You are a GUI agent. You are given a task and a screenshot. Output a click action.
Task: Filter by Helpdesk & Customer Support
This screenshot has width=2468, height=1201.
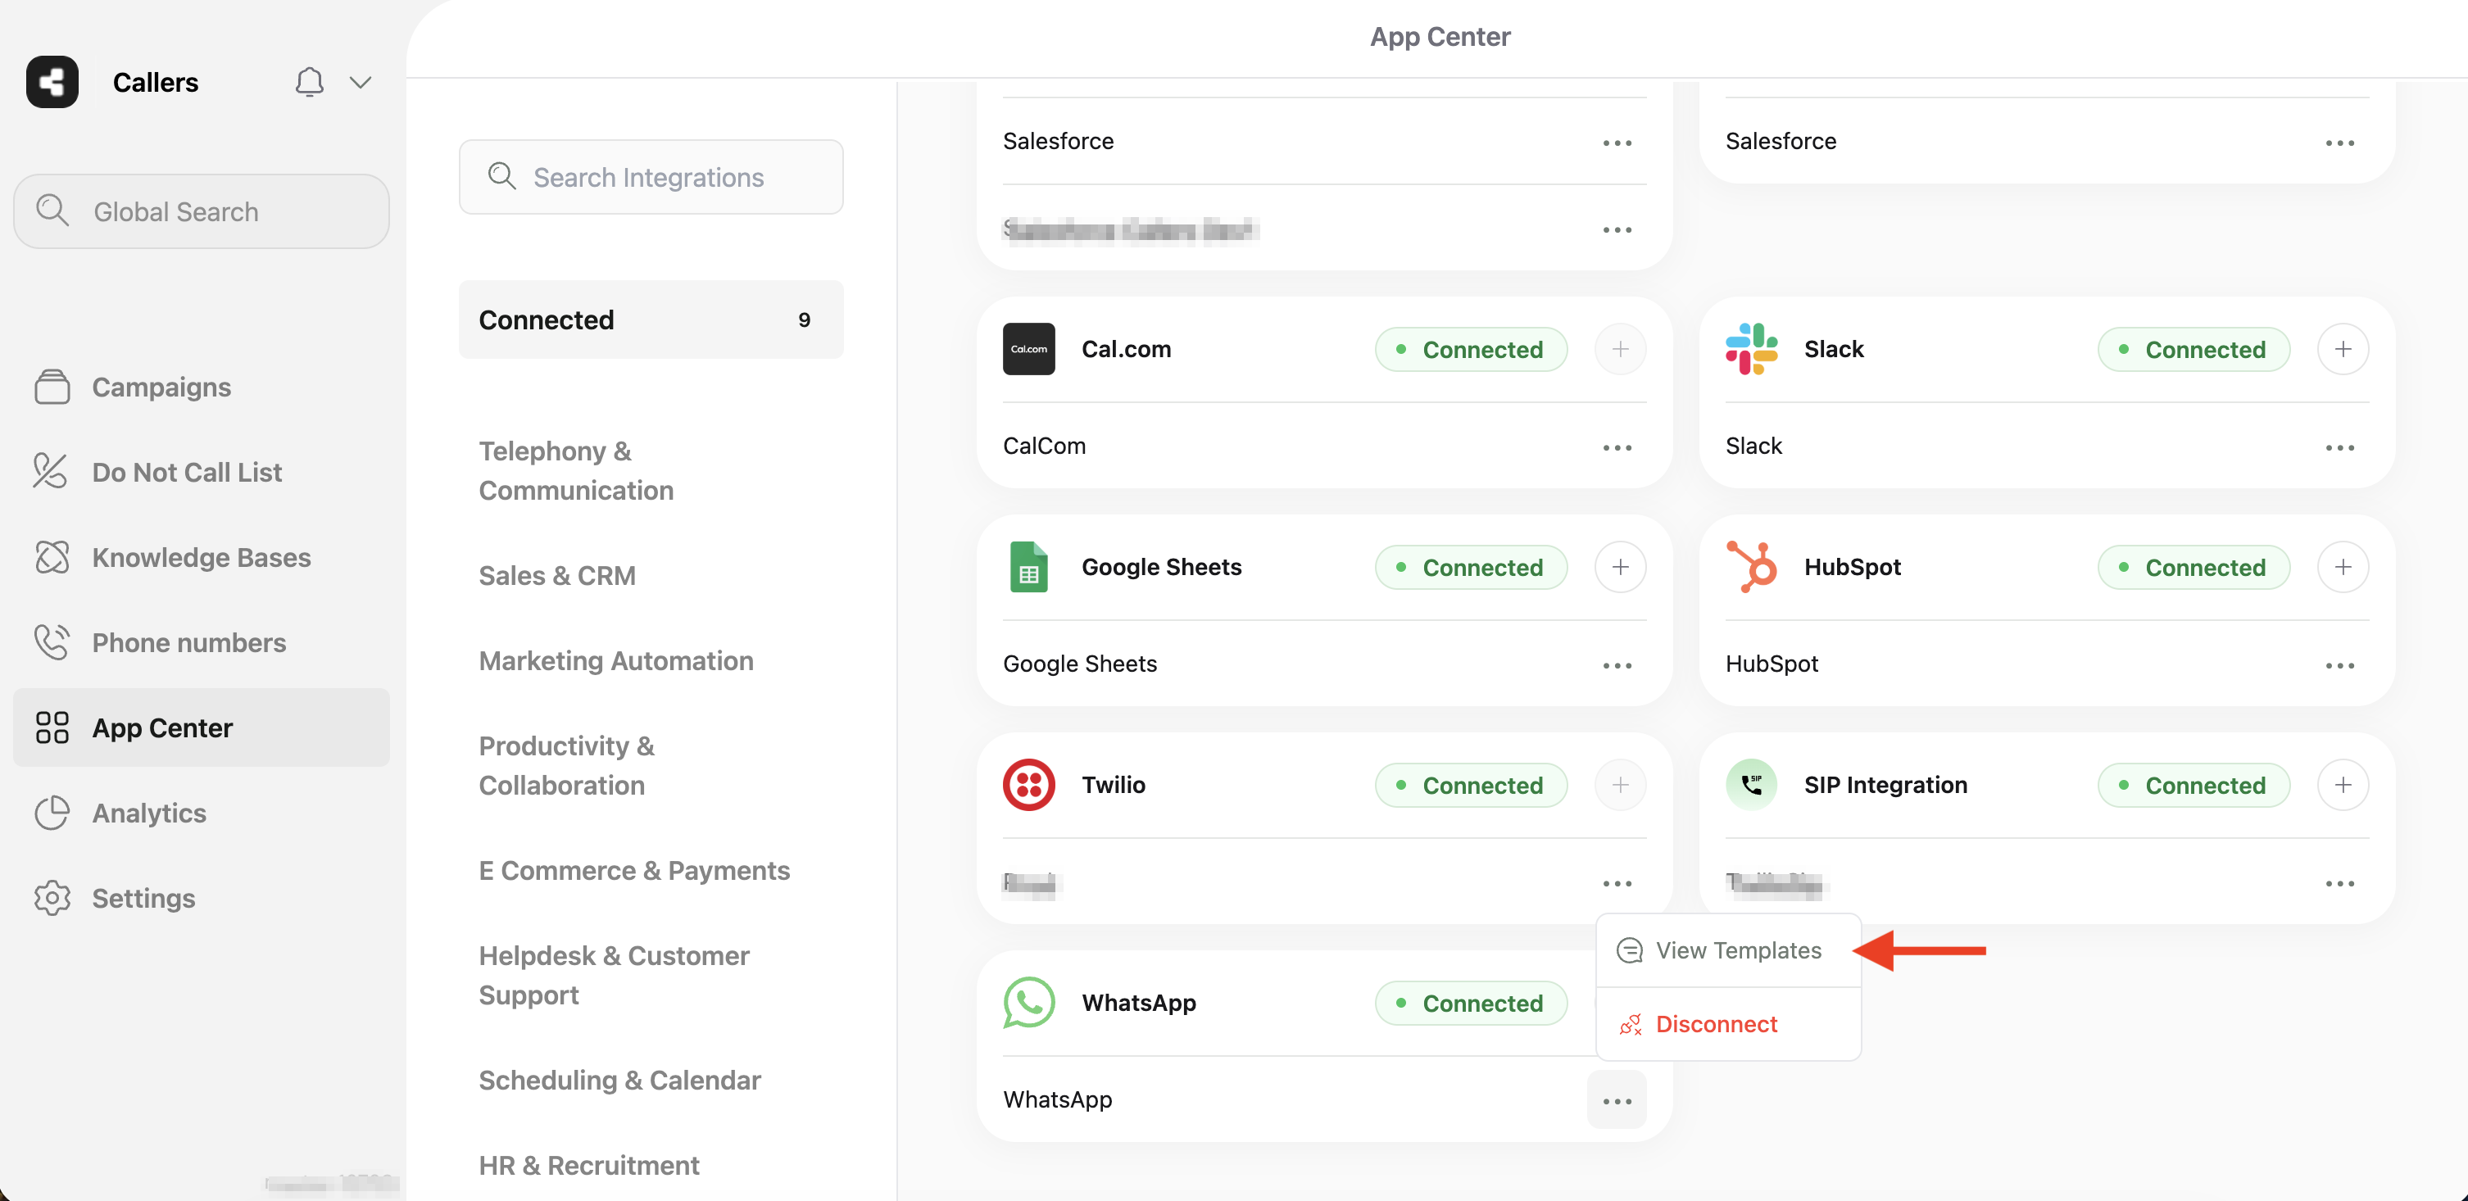coord(614,975)
